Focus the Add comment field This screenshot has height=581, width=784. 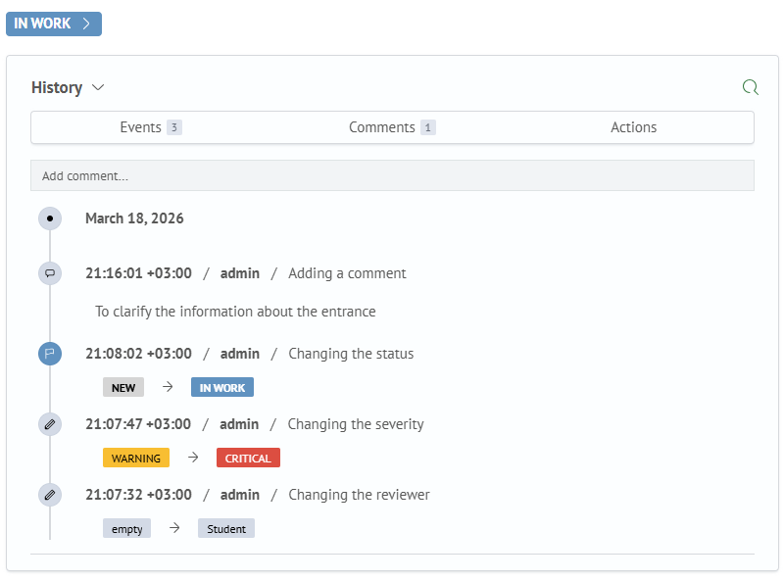[393, 175]
